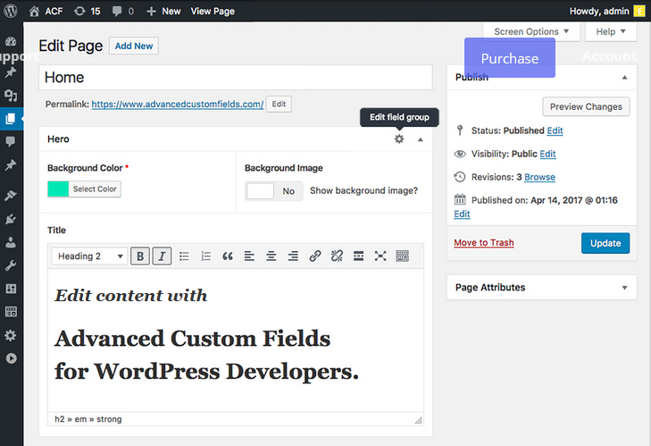
Task: Collapse the Hero field group
Action: click(421, 139)
